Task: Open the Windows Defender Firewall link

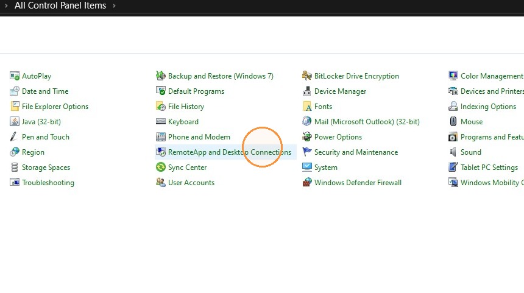Action: click(x=358, y=183)
